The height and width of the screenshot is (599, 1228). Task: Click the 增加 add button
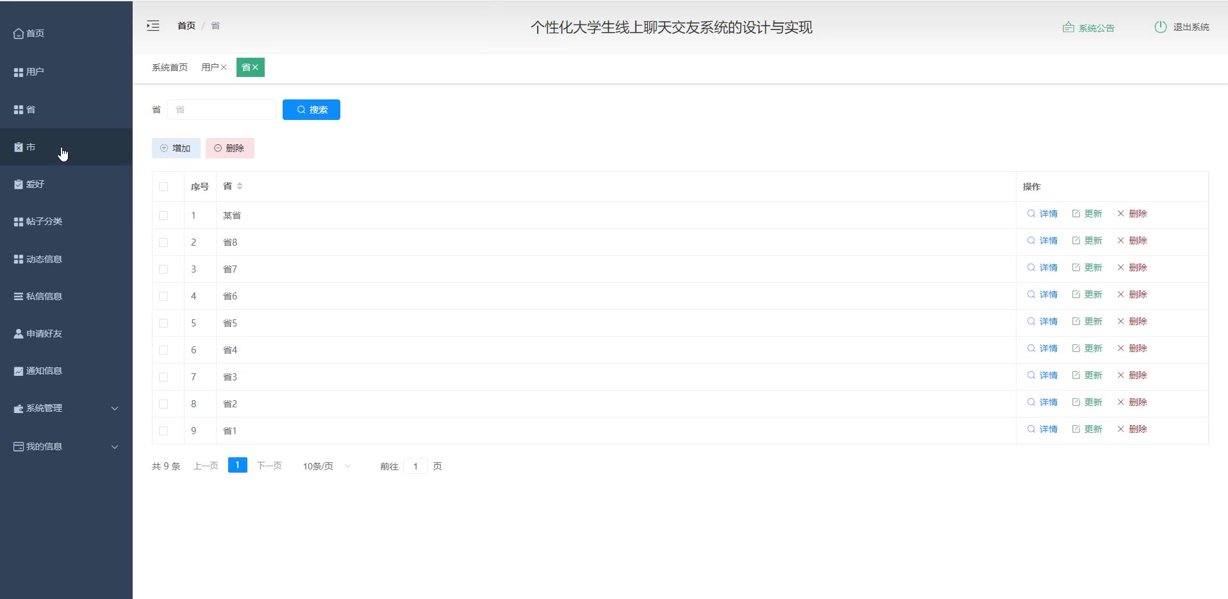pos(176,148)
